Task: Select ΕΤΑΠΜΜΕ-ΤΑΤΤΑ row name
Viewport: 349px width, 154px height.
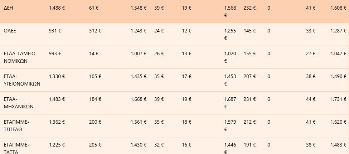Action: (x=16, y=148)
